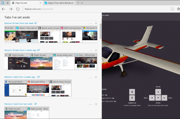Click the pitch up arrow key
Viewport: 180px width, 119px height.
(158, 92)
